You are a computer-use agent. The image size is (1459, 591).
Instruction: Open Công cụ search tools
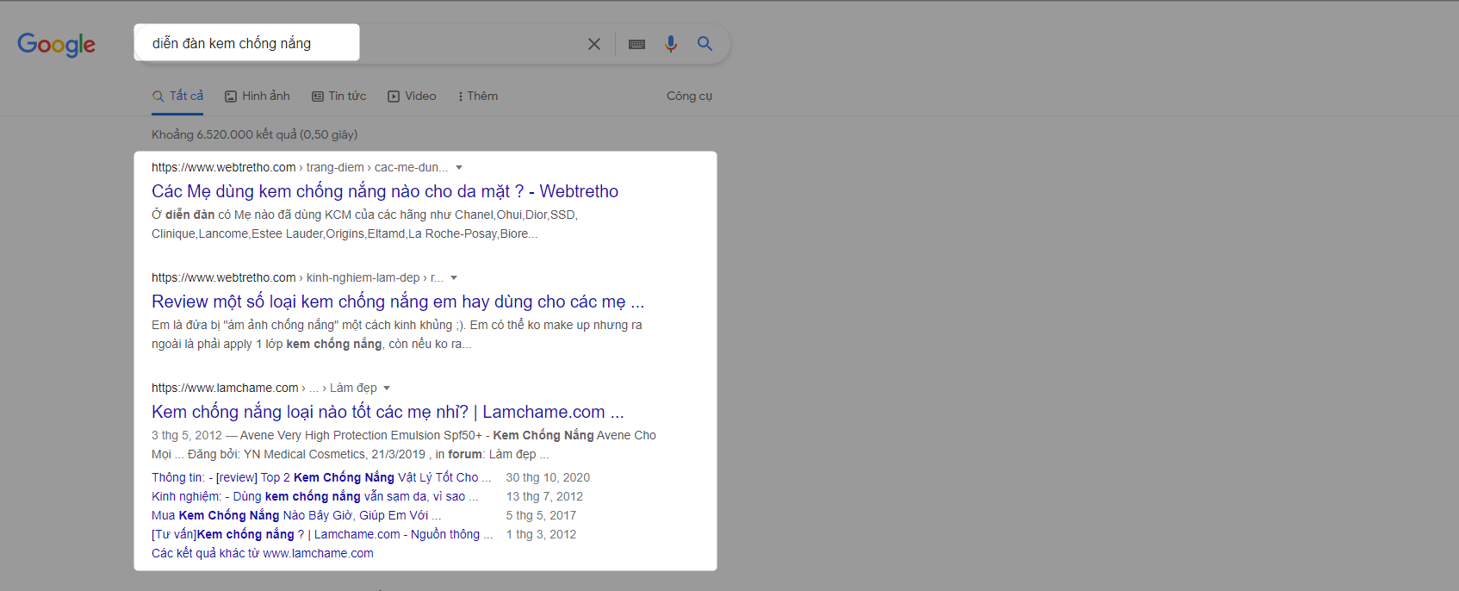point(689,96)
